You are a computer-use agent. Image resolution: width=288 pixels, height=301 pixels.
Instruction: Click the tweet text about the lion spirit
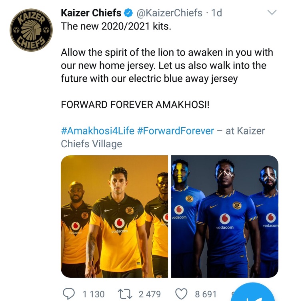click(x=167, y=65)
